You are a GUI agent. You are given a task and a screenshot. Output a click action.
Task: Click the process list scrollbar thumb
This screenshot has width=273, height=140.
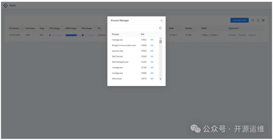tap(161, 42)
